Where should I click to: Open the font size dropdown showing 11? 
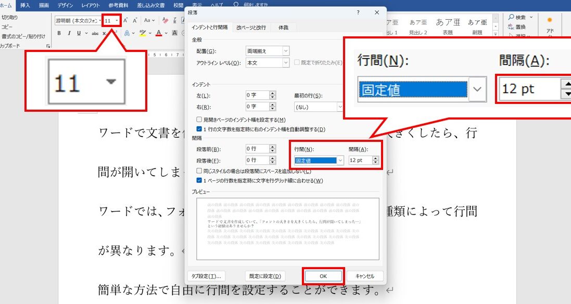click(x=117, y=21)
